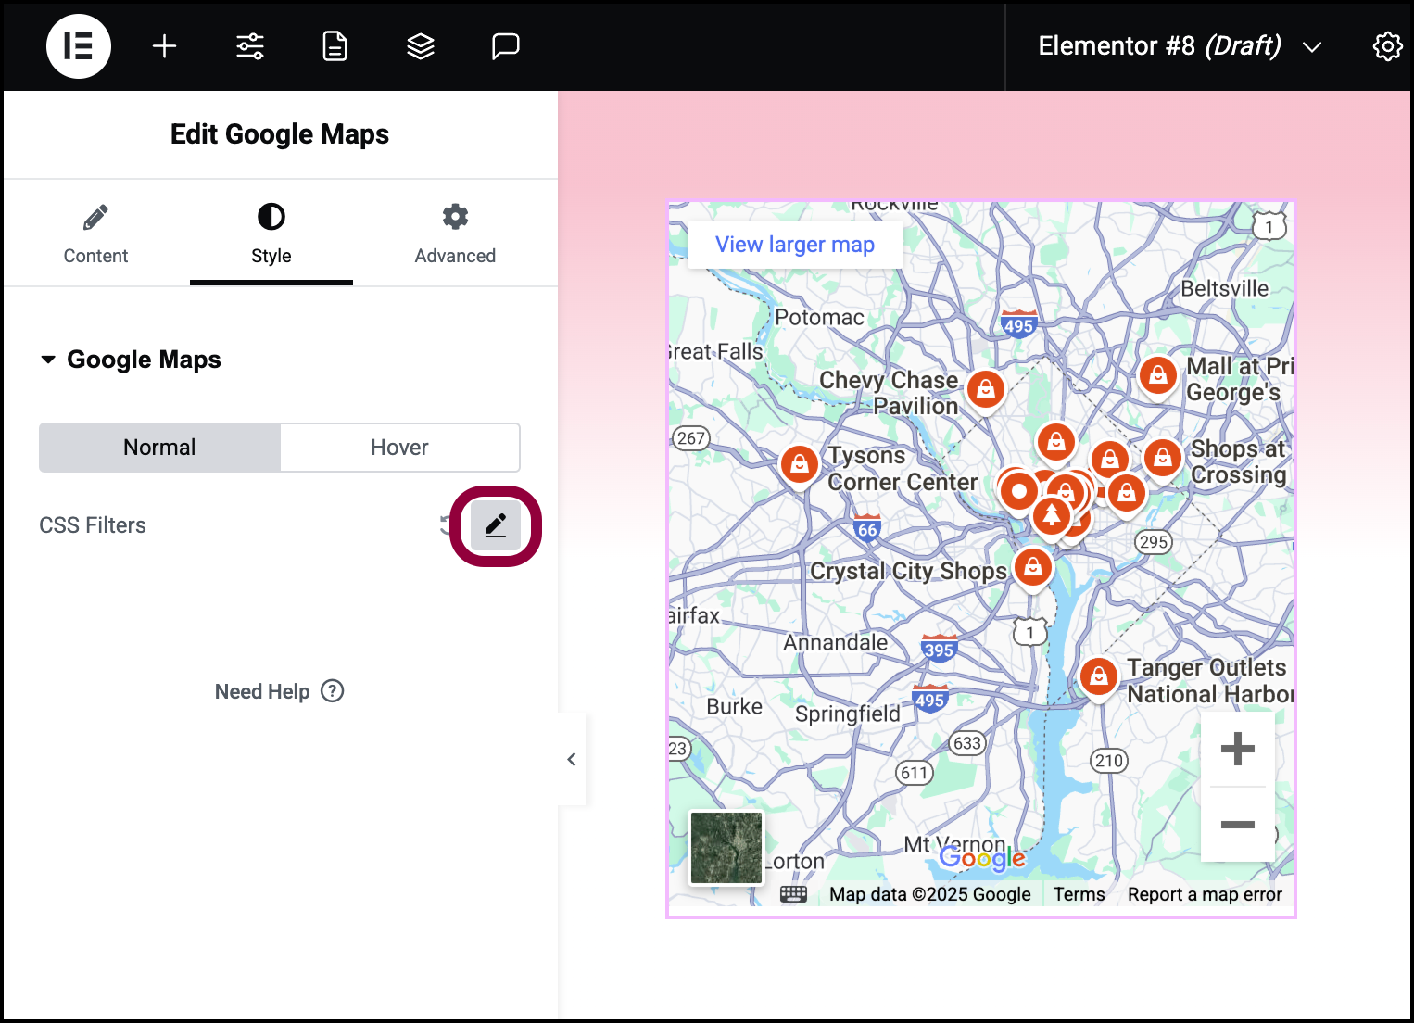Click the Map data ©2025 Google text
Viewport: 1414px width, 1023px height.
[930, 894]
